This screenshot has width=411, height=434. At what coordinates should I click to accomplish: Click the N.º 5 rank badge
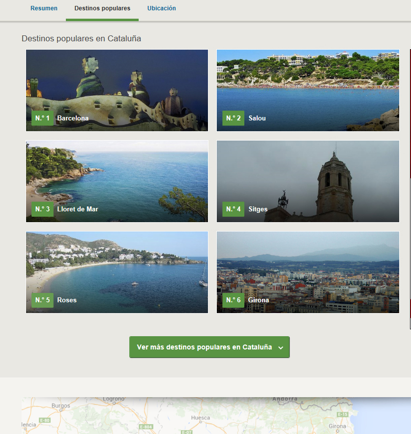[42, 300]
